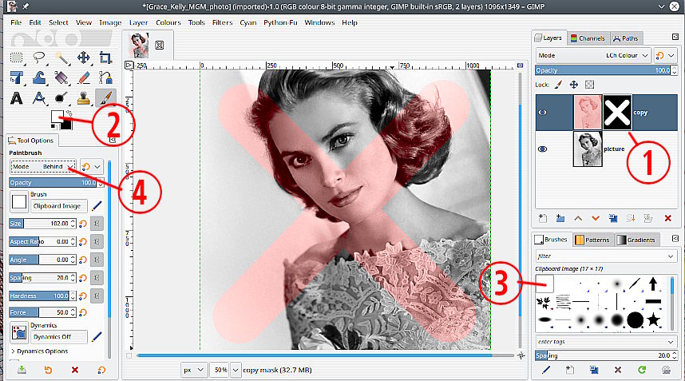
Task: Toggle the lock pixels brush icon
Action: 559,84
